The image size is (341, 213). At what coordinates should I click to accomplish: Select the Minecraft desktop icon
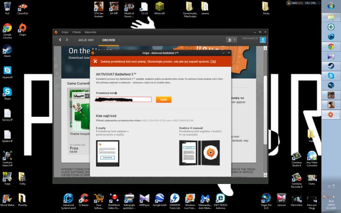160,8
